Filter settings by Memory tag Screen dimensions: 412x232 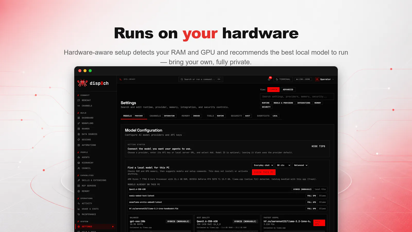tap(318, 103)
